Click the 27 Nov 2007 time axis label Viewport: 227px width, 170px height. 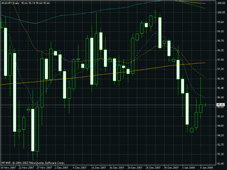click(44, 167)
